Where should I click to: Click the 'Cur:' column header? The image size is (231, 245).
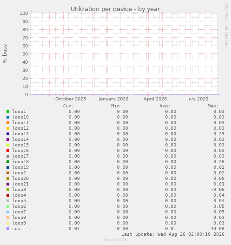click(68, 106)
